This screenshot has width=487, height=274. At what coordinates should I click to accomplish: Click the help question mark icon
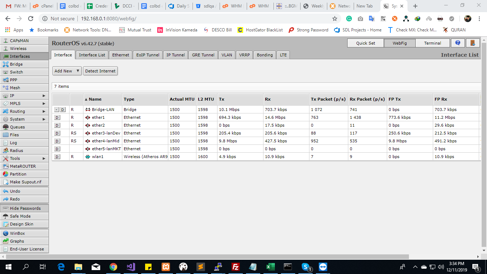click(458, 43)
